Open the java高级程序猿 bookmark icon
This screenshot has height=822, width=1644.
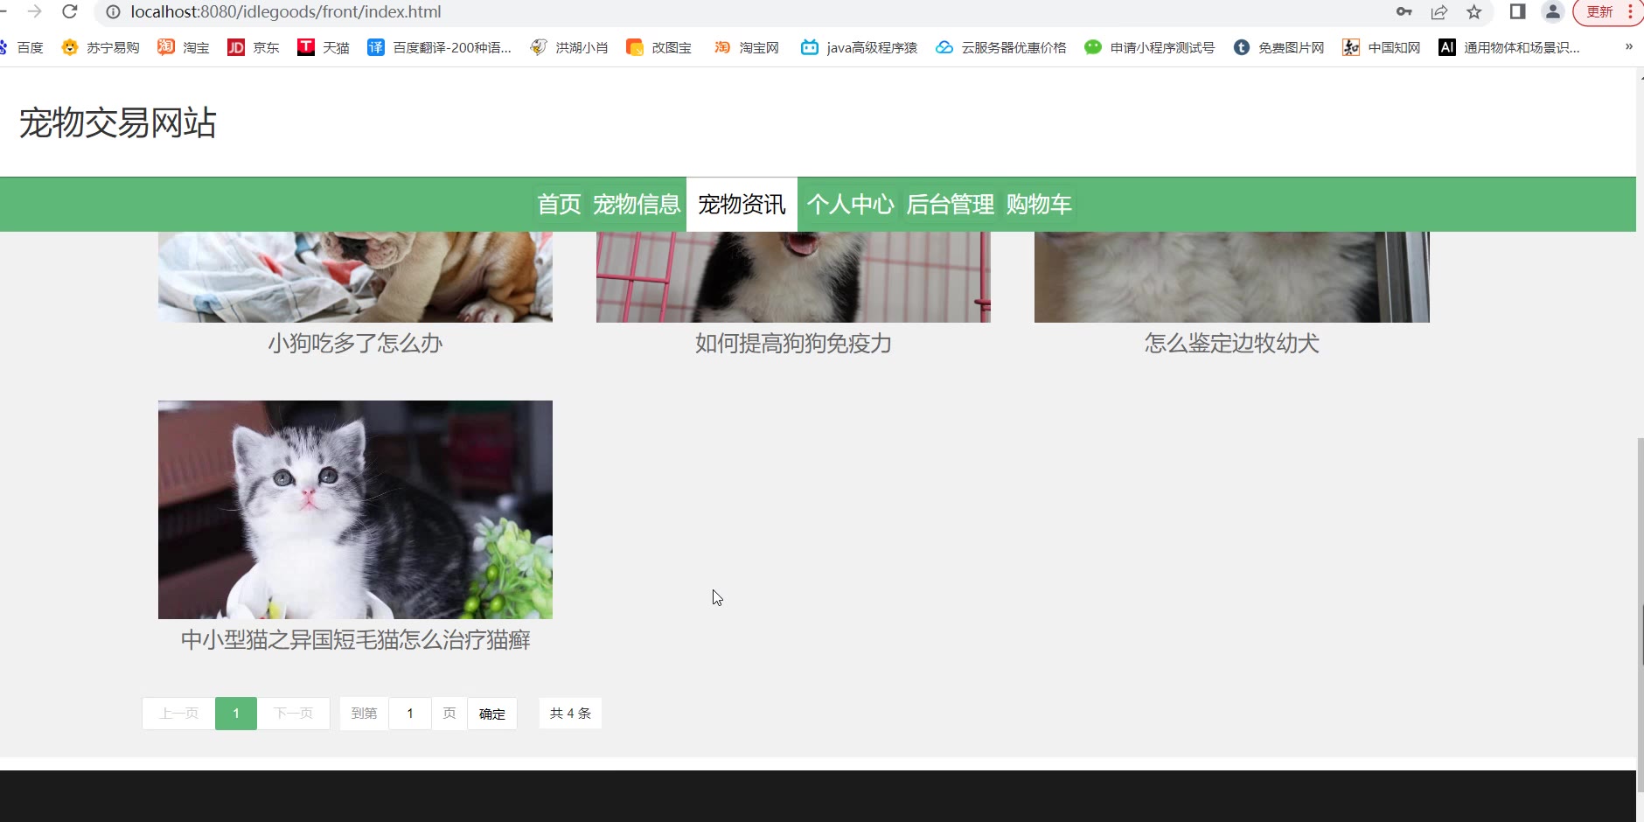point(810,47)
